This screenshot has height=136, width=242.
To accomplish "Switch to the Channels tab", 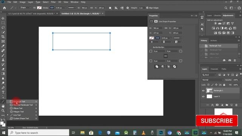I will click(214, 69).
